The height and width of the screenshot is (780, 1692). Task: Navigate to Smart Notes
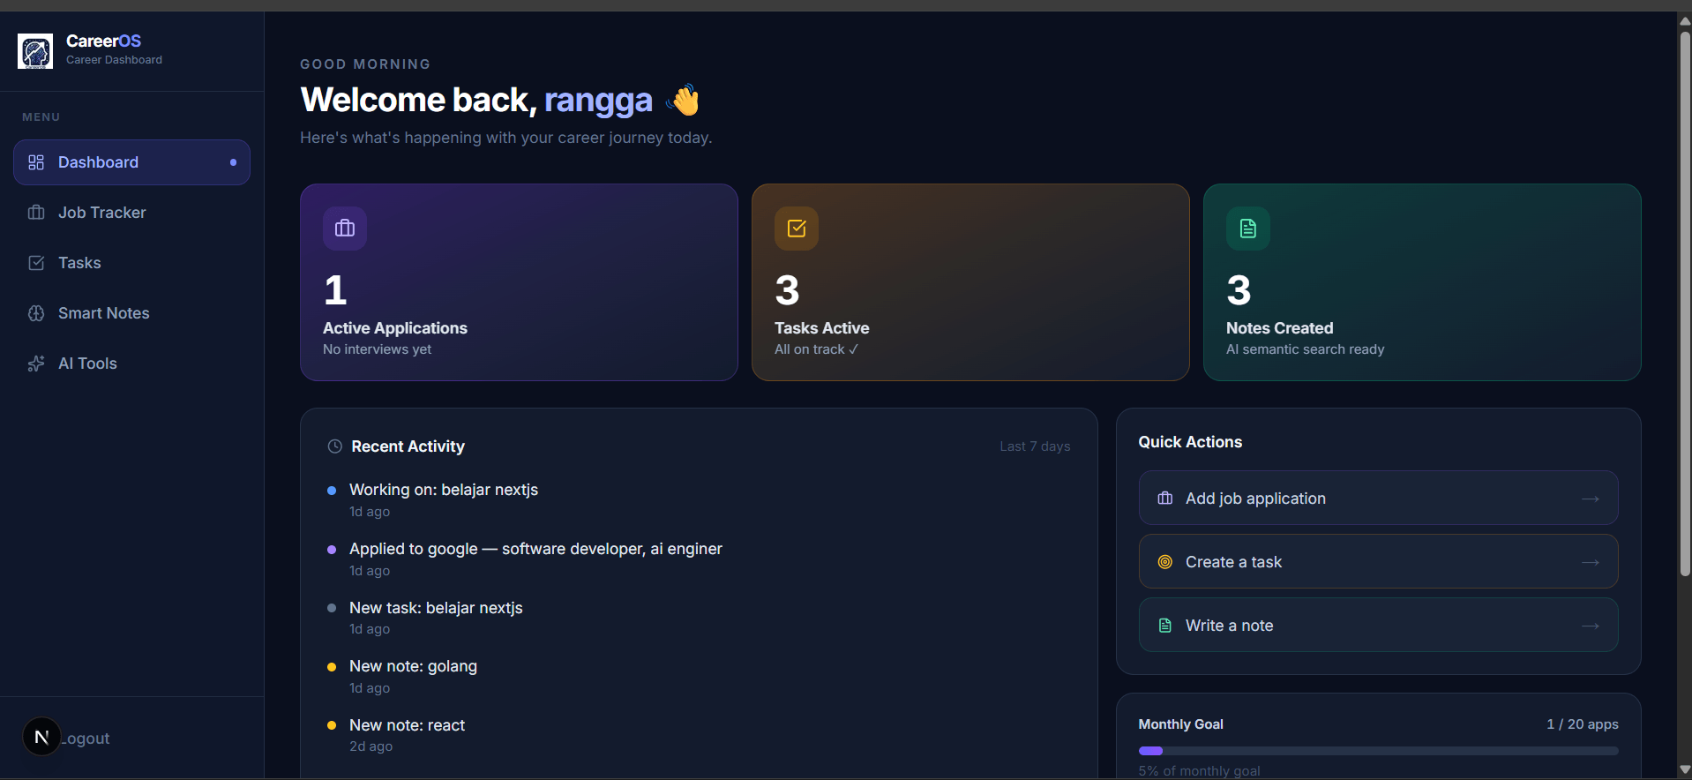pos(131,313)
